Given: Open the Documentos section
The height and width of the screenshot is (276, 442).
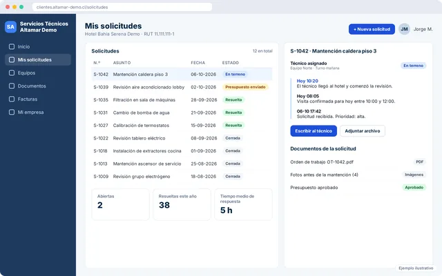Looking at the screenshot, I should tap(38, 86).
